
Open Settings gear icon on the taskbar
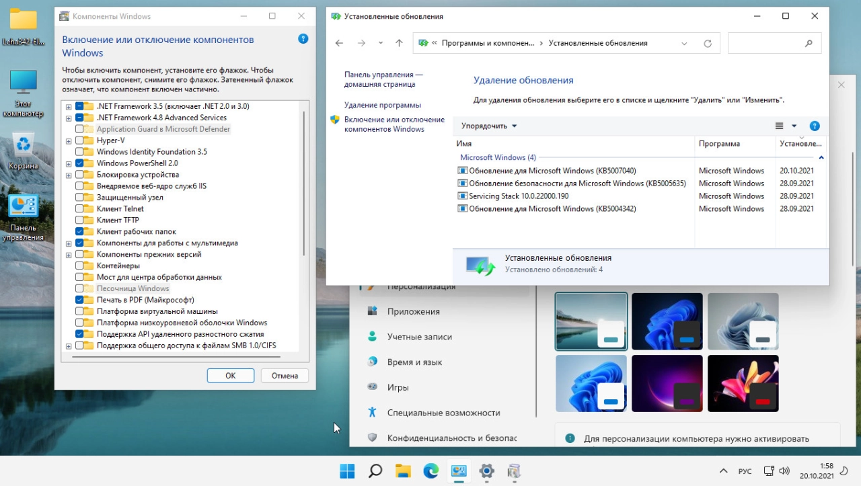point(487,471)
